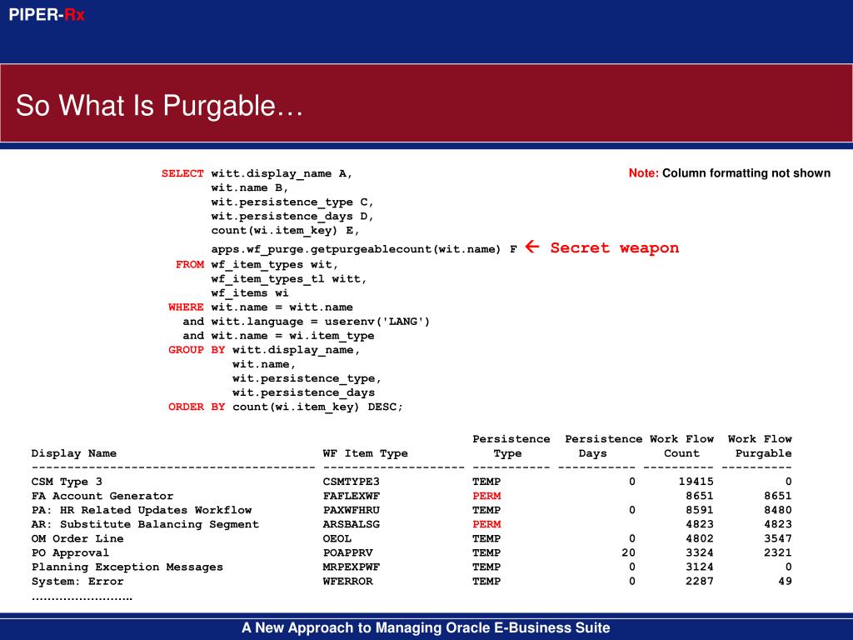Click the count value 2287

pyautogui.click(x=699, y=581)
